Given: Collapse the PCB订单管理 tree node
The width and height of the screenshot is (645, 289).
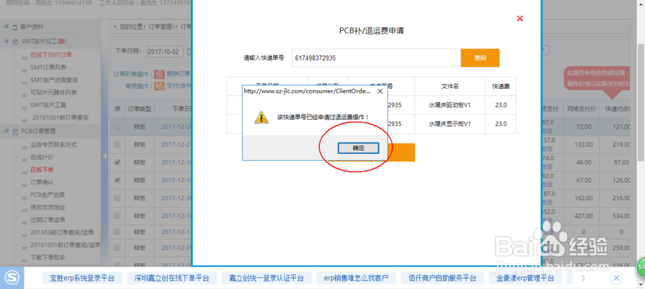Looking at the screenshot, I should [x=6, y=131].
